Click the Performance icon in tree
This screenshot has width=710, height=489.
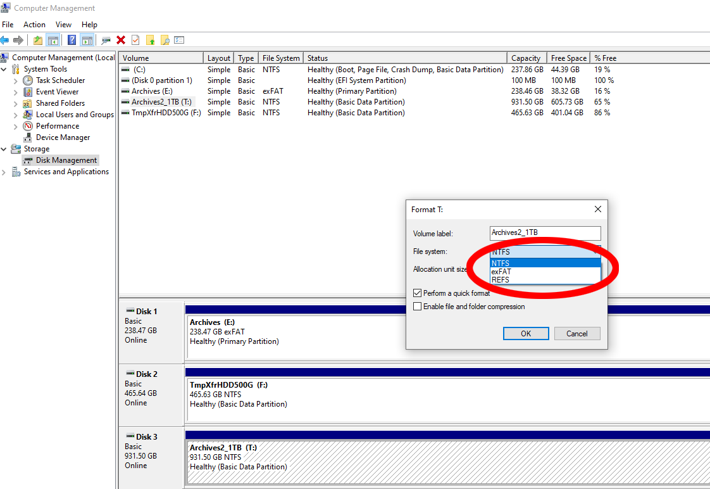pyautogui.click(x=28, y=126)
